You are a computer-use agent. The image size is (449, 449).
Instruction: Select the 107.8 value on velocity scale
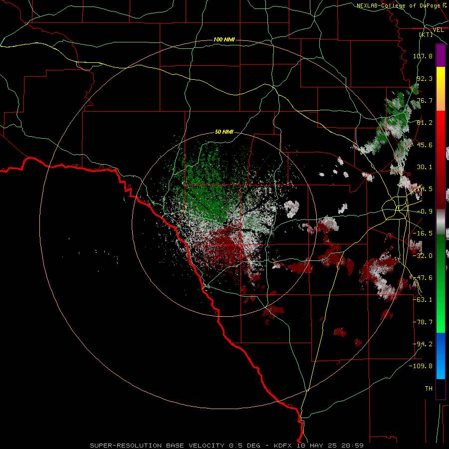(x=423, y=56)
